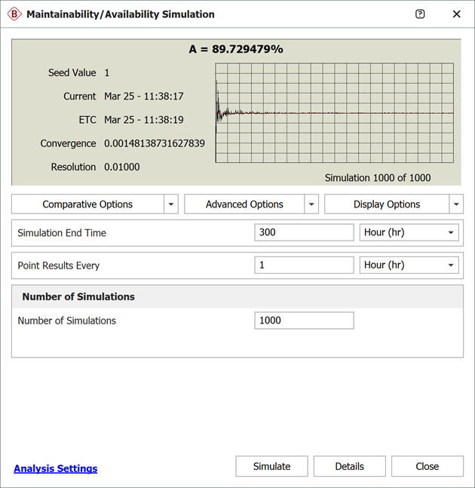Expand the Display Options dropdown arrow
Screen dimensions: 475x488
(456, 204)
